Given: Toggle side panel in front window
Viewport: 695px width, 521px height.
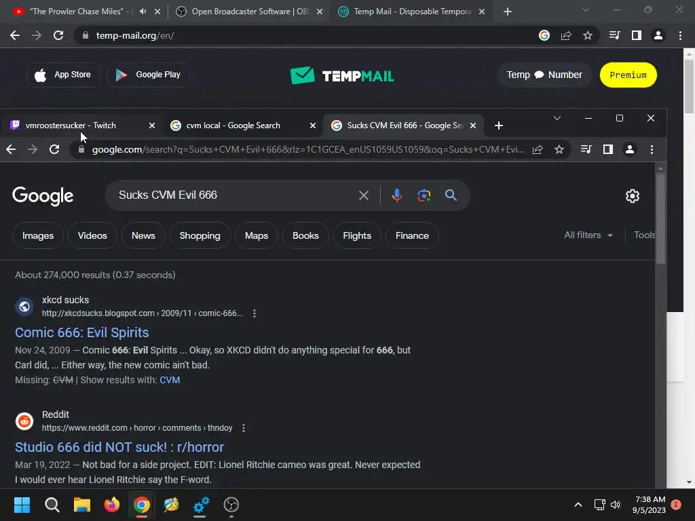Looking at the screenshot, I should [607, 149].
